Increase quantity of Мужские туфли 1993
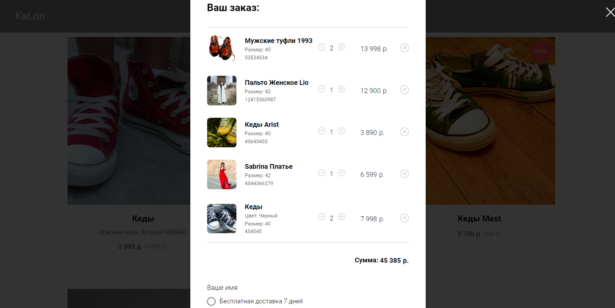 (341, 47)
